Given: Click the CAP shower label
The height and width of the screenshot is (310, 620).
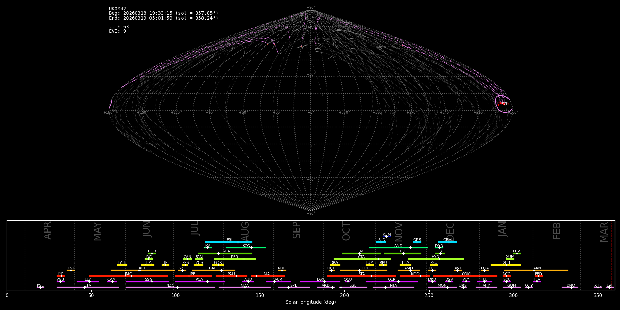Looking at the screenshot, I should coord(213,268).
